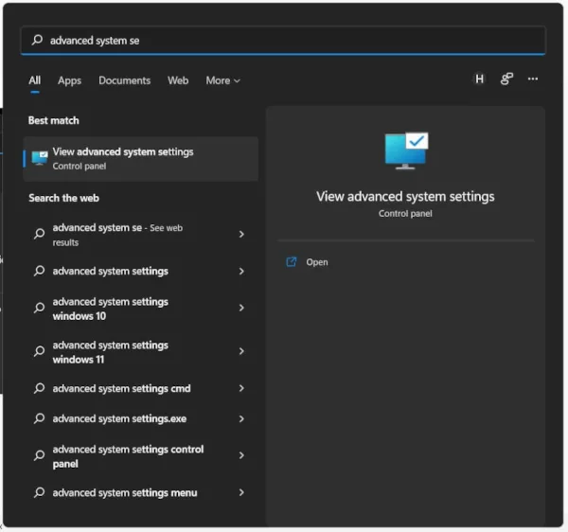This screenshot has height=532, width=568.
Task: Click search icon beside 'windows 10' suggestion
Action: tap(39, 308)
